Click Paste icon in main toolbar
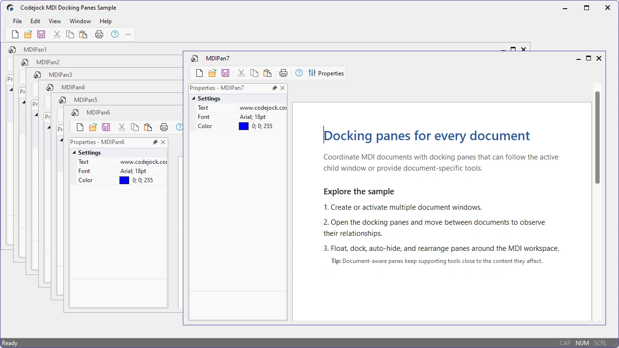 83,34
